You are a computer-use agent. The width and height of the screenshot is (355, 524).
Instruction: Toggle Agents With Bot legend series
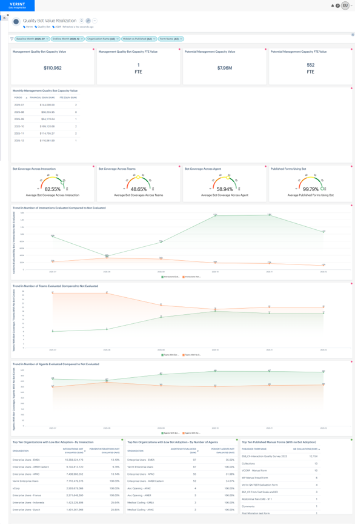pyautogui.click(x=171, y=433)
